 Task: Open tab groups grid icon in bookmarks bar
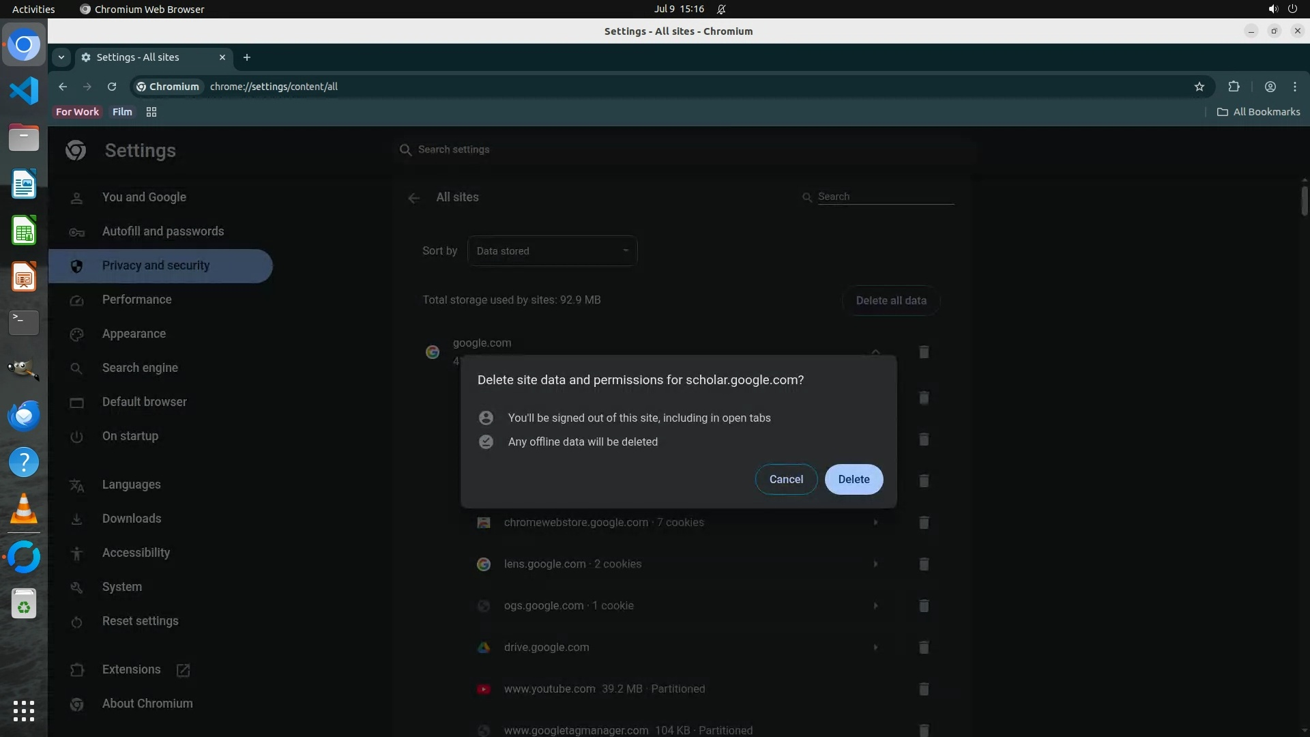151,112
